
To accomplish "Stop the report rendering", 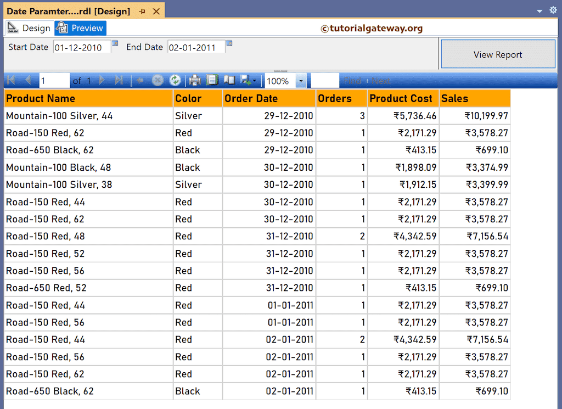I will click(158, 80).
